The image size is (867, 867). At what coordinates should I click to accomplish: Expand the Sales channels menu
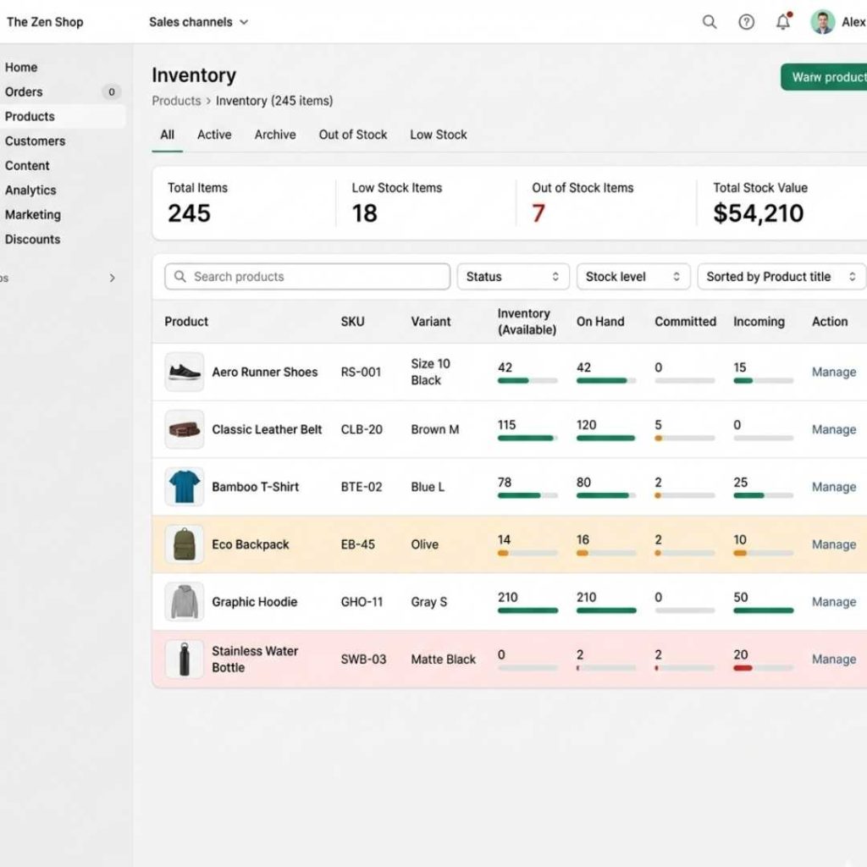coord(198,22)
